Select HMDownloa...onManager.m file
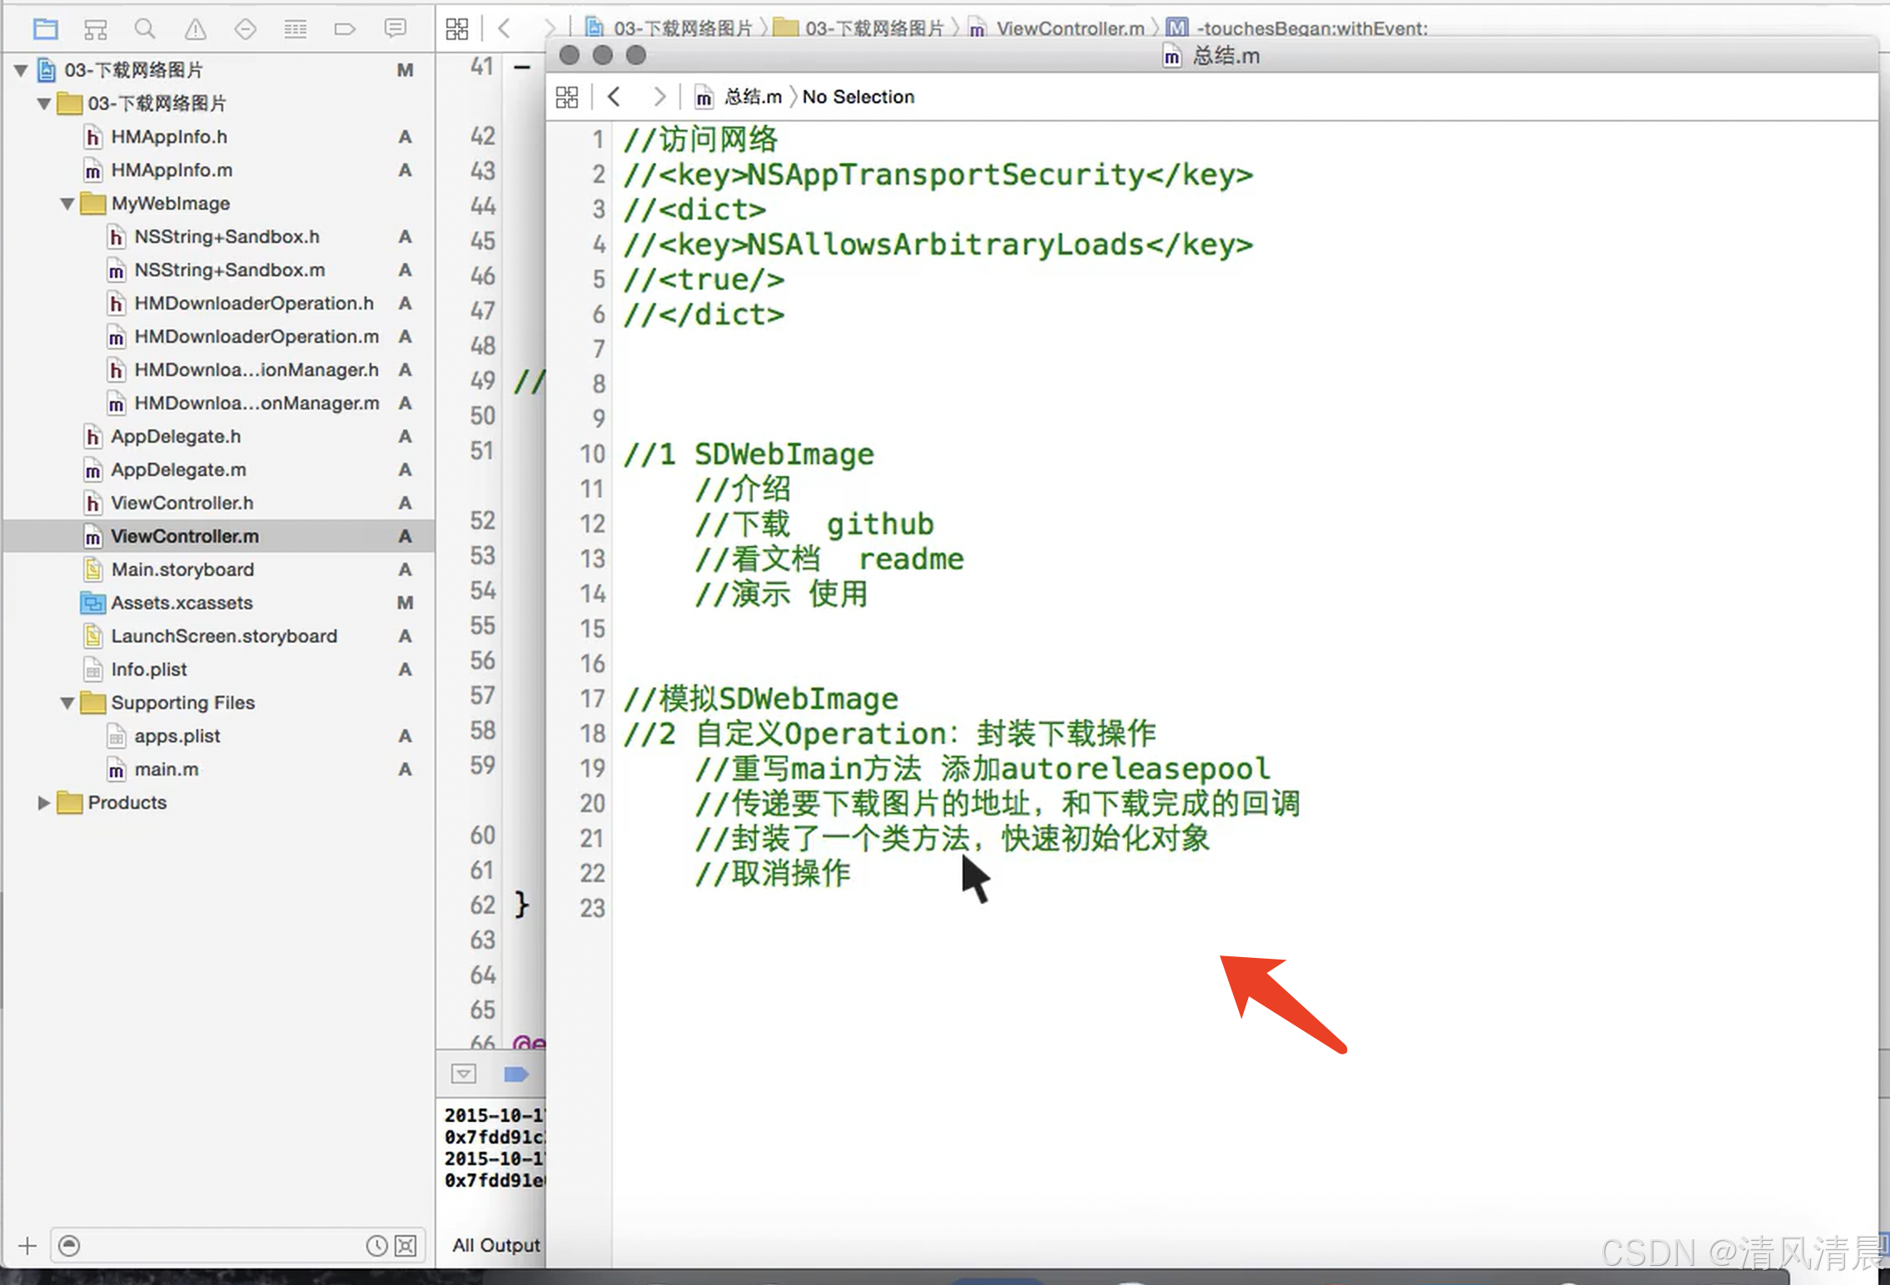Image resolution: width=1890 pixels, height=1285 pixels. coord(256,404)
